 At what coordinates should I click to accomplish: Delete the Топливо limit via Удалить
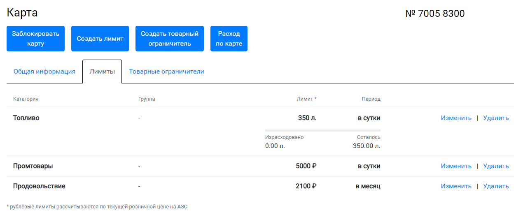point(496,118)
